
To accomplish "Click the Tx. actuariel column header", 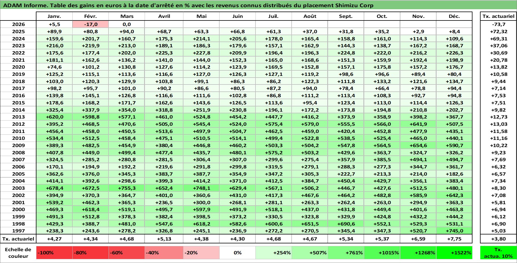I will [x=498, y=16].
